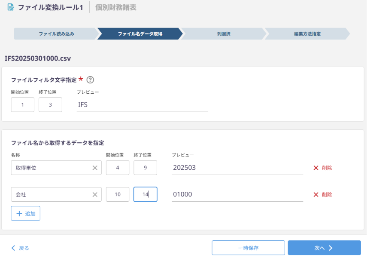Focus 取得単位 end position field 9
Viewport: 367px width, 258px height.
[x=146, y=168]
